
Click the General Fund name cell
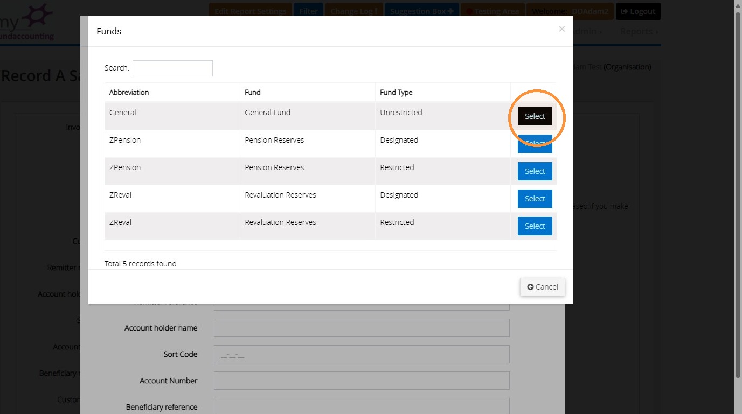[307, 116]
